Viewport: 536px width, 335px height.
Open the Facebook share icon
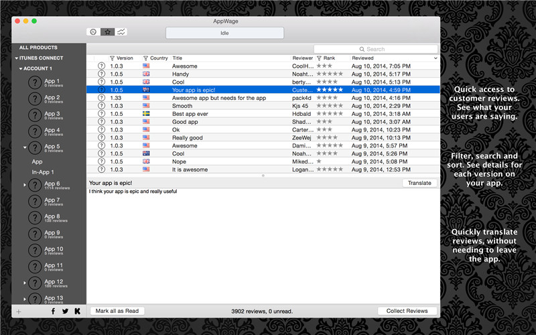click(54, 311)
